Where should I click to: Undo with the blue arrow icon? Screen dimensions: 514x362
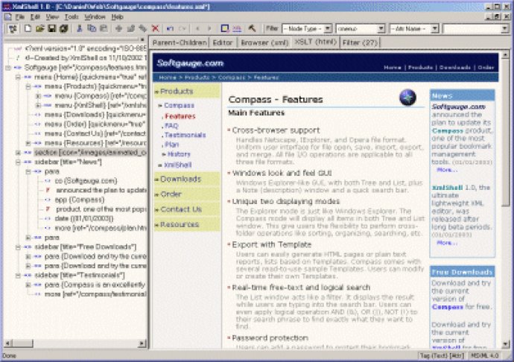click(x=170, y=29)
